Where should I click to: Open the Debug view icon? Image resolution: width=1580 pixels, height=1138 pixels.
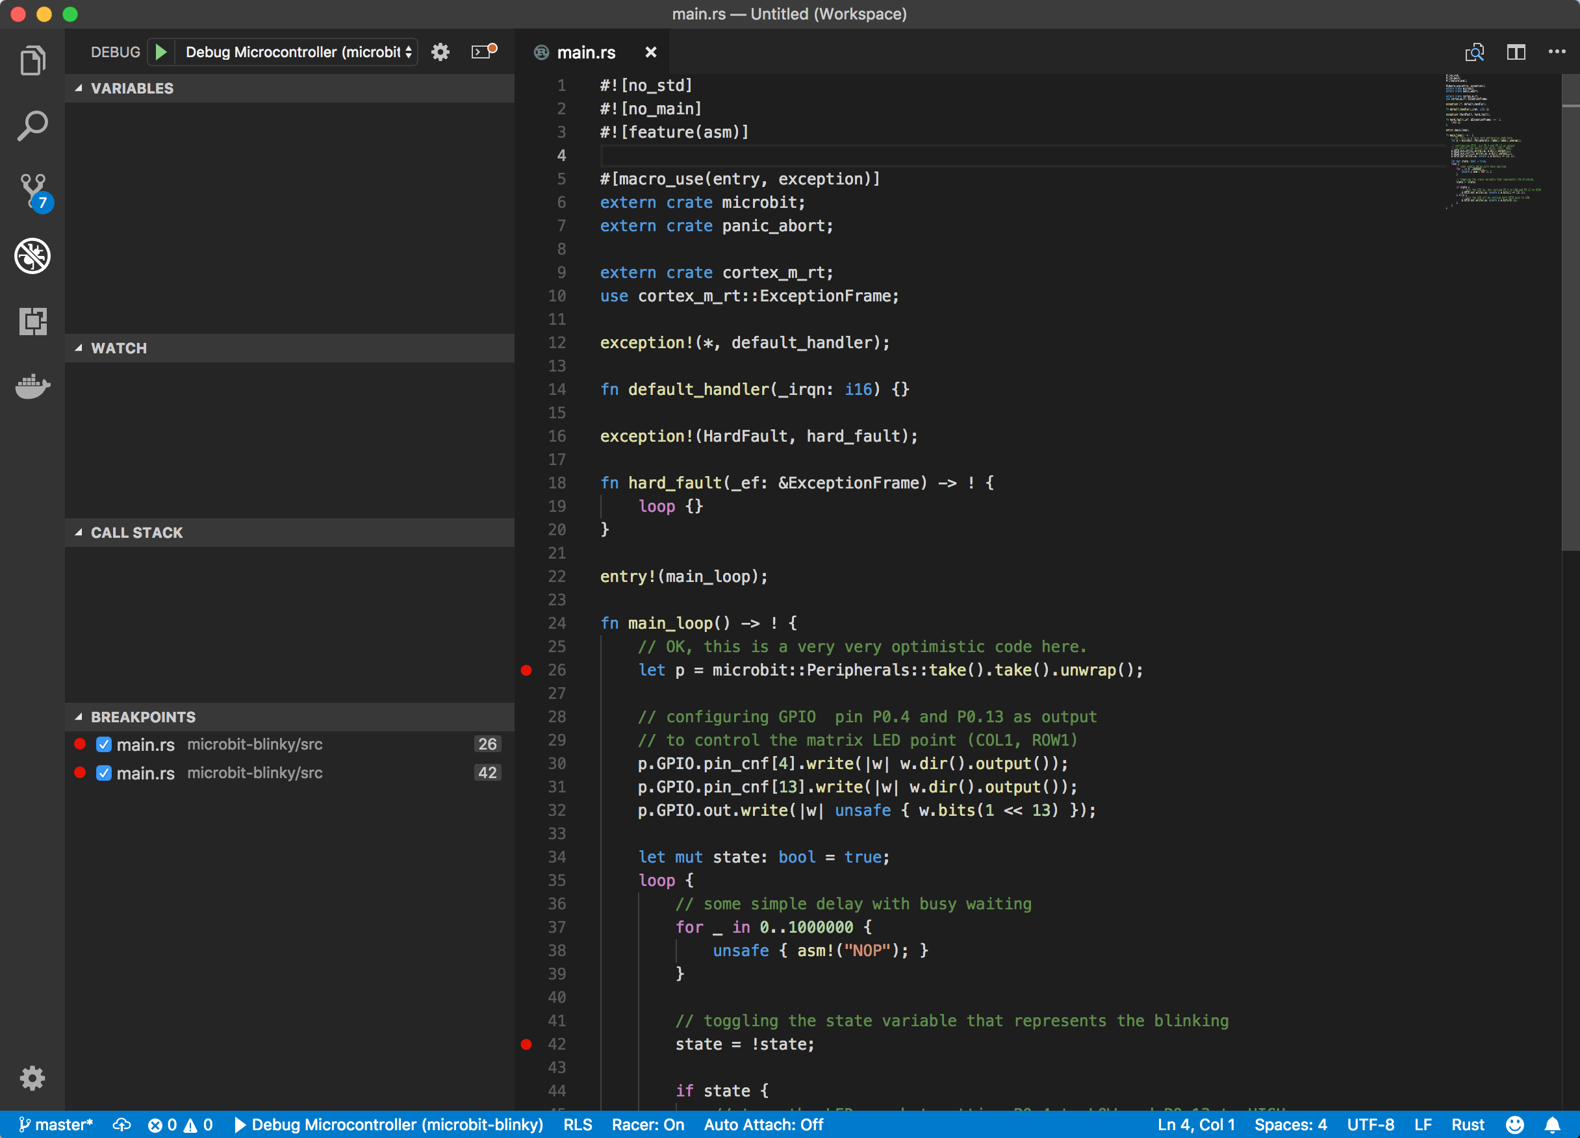point(32,256)
